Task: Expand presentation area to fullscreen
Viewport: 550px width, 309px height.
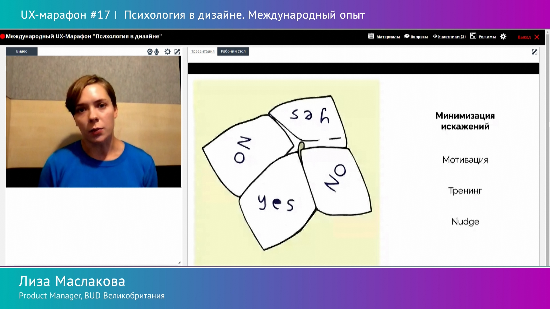Action: pyautogui.click(x=535, y=52)
